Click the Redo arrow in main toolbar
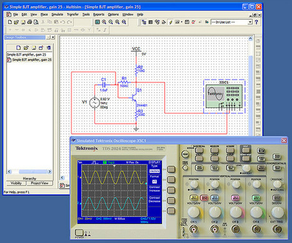This screenshot has width=292, height=243. point(69,22)
